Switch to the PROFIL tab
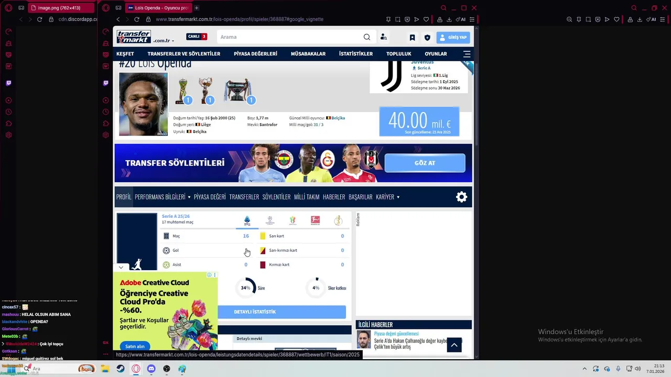The height and width of the screenshot is (377, 671). pyautogui.click(x=124, y=197)
